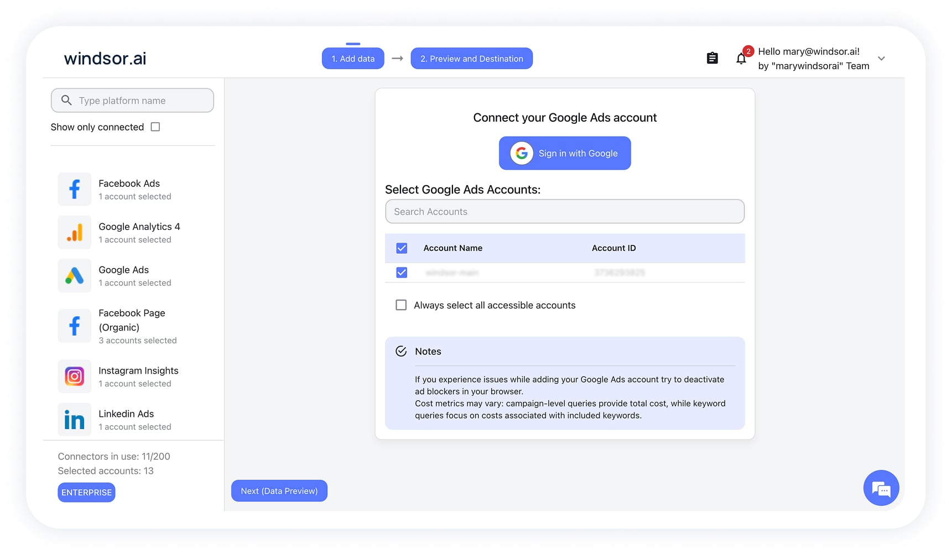
Task: Go to the 1. Add data step
Action: 353,59
